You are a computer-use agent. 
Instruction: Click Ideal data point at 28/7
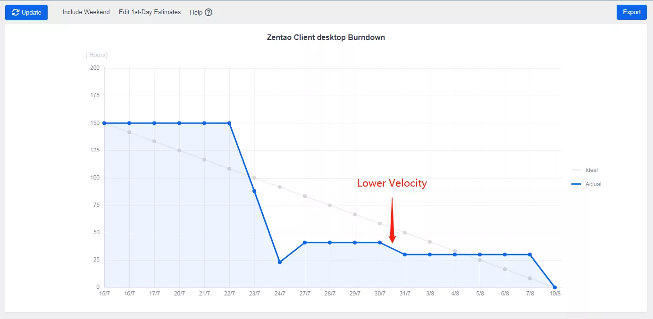click(x=330, y=205)
